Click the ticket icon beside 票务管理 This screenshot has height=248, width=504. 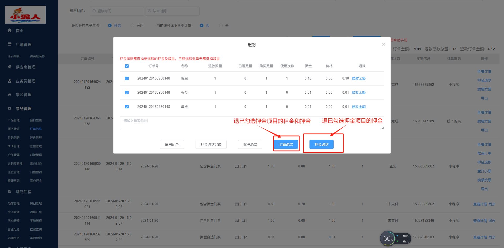tap(10, 108)
